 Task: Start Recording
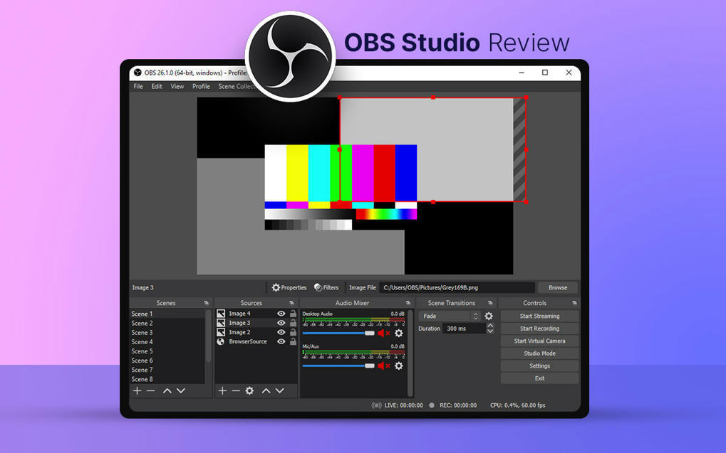pyautogui.click(x=539, y=328)
